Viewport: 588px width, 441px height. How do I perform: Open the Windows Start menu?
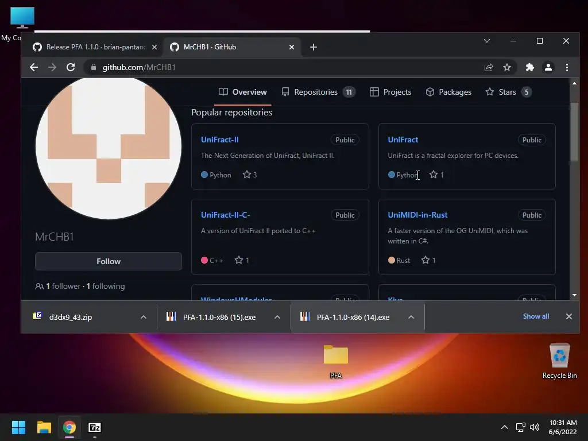tap(18, 427)
